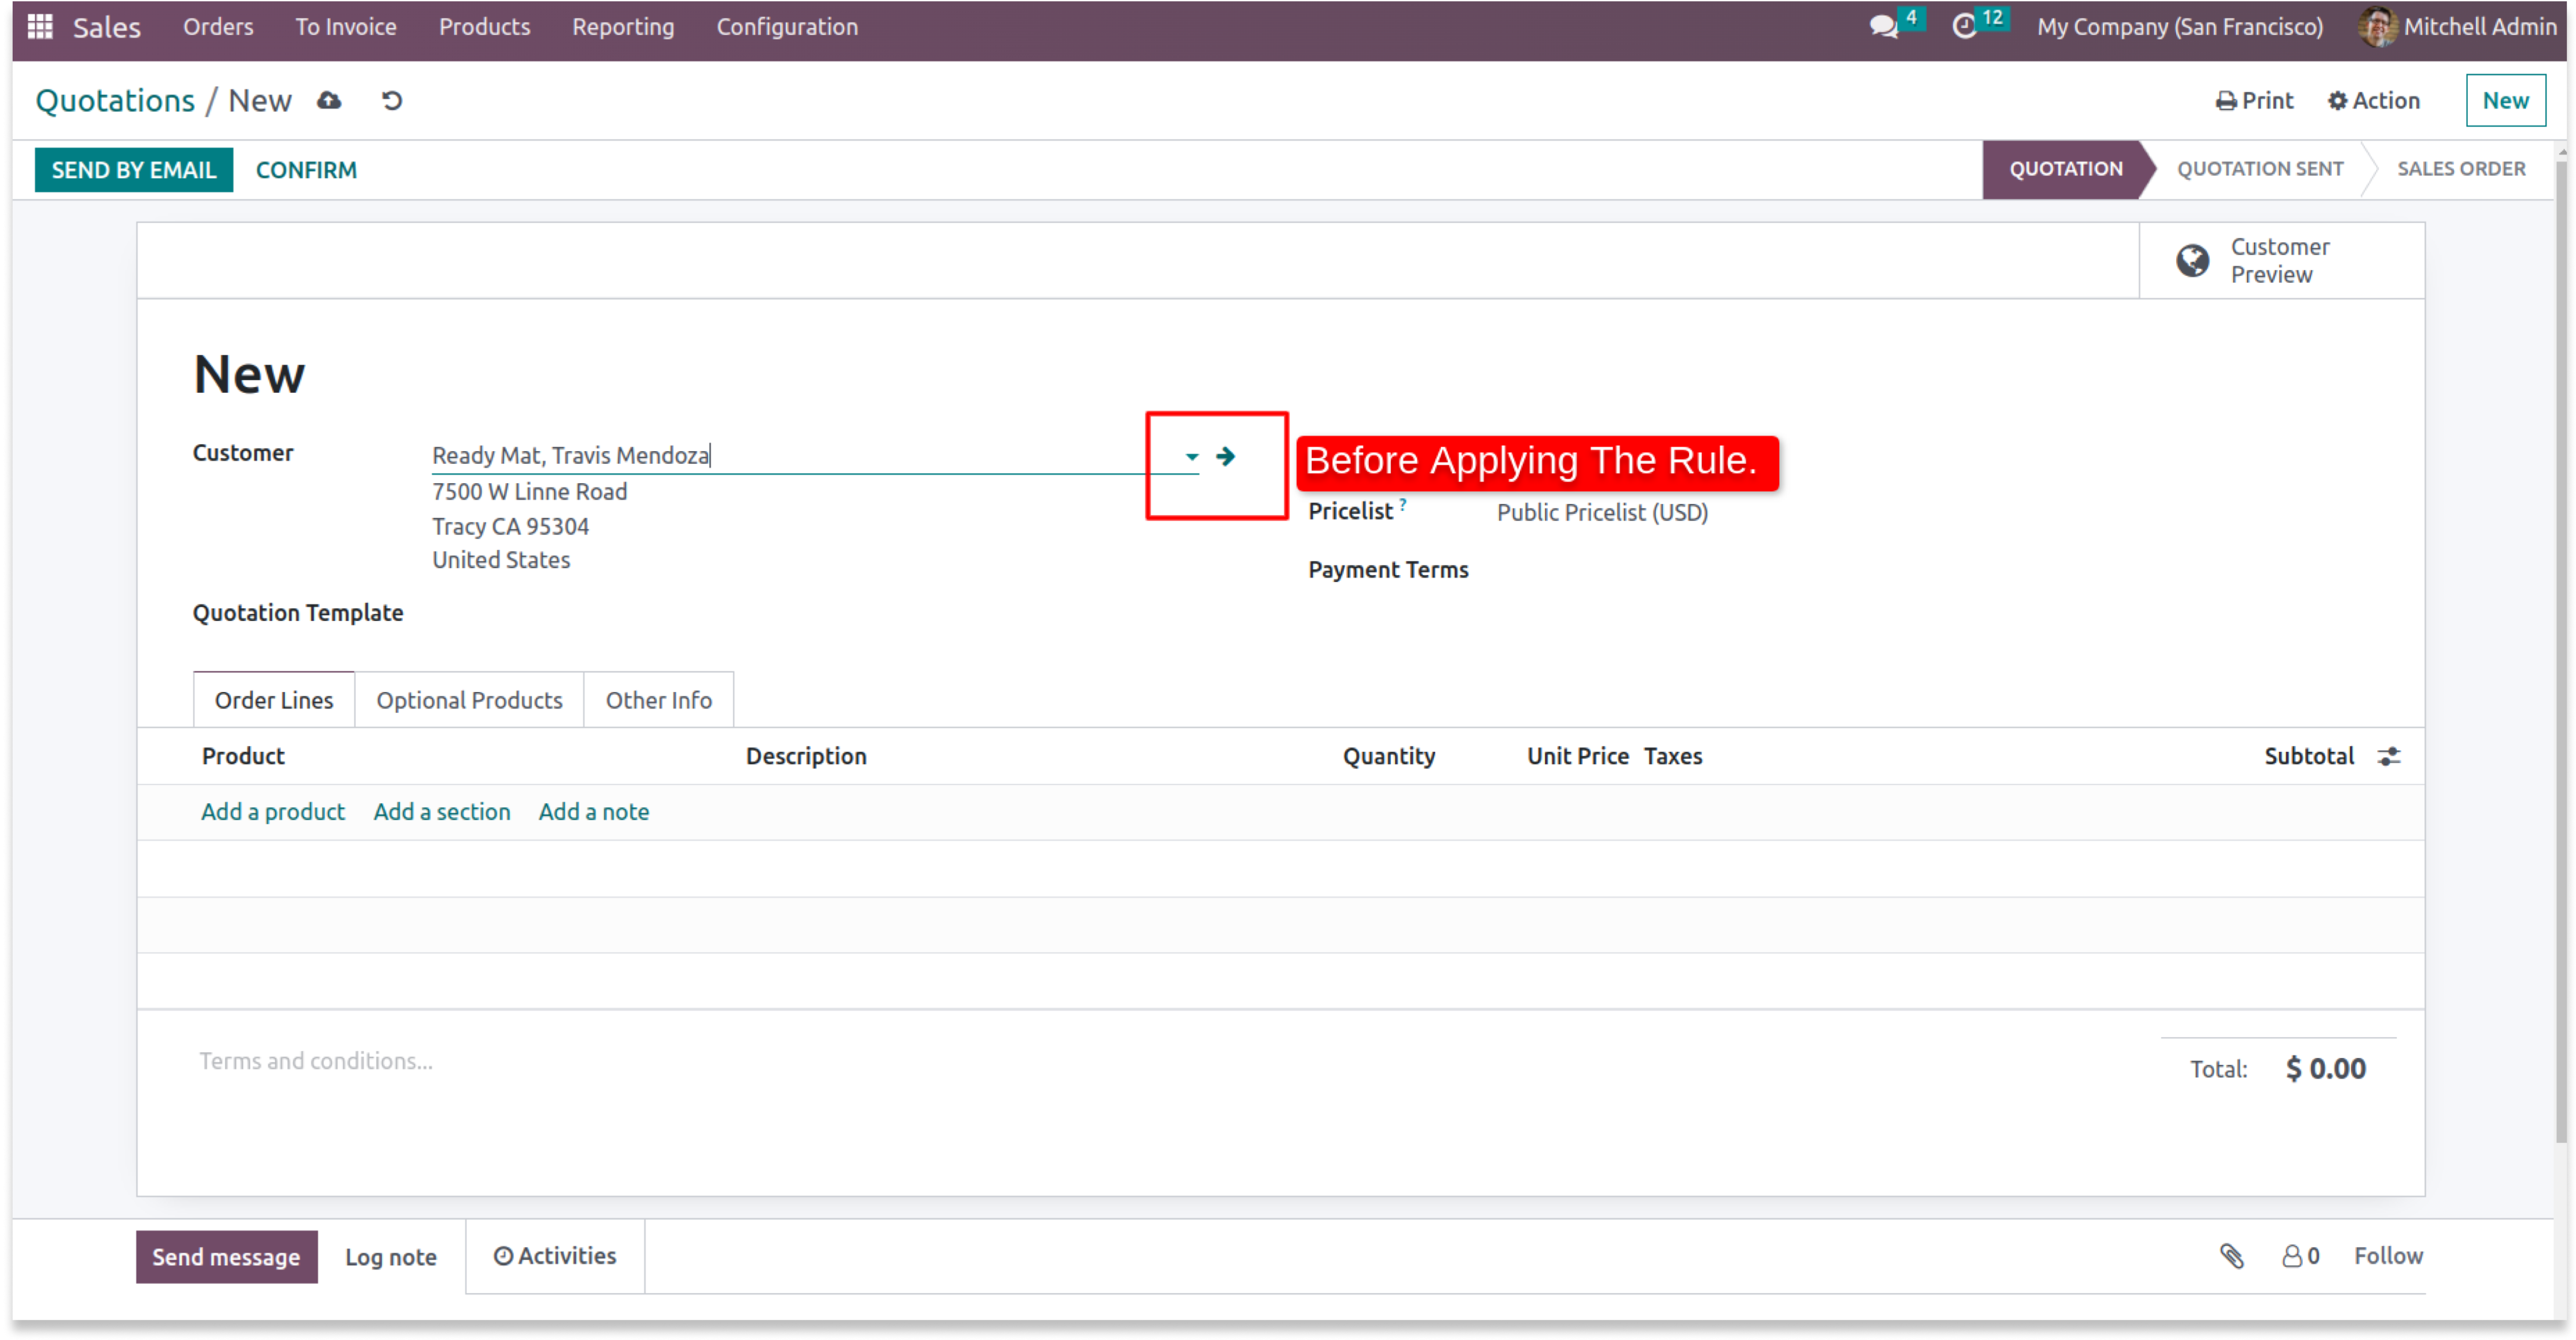Open the Orders menu

tap(218, 27)
